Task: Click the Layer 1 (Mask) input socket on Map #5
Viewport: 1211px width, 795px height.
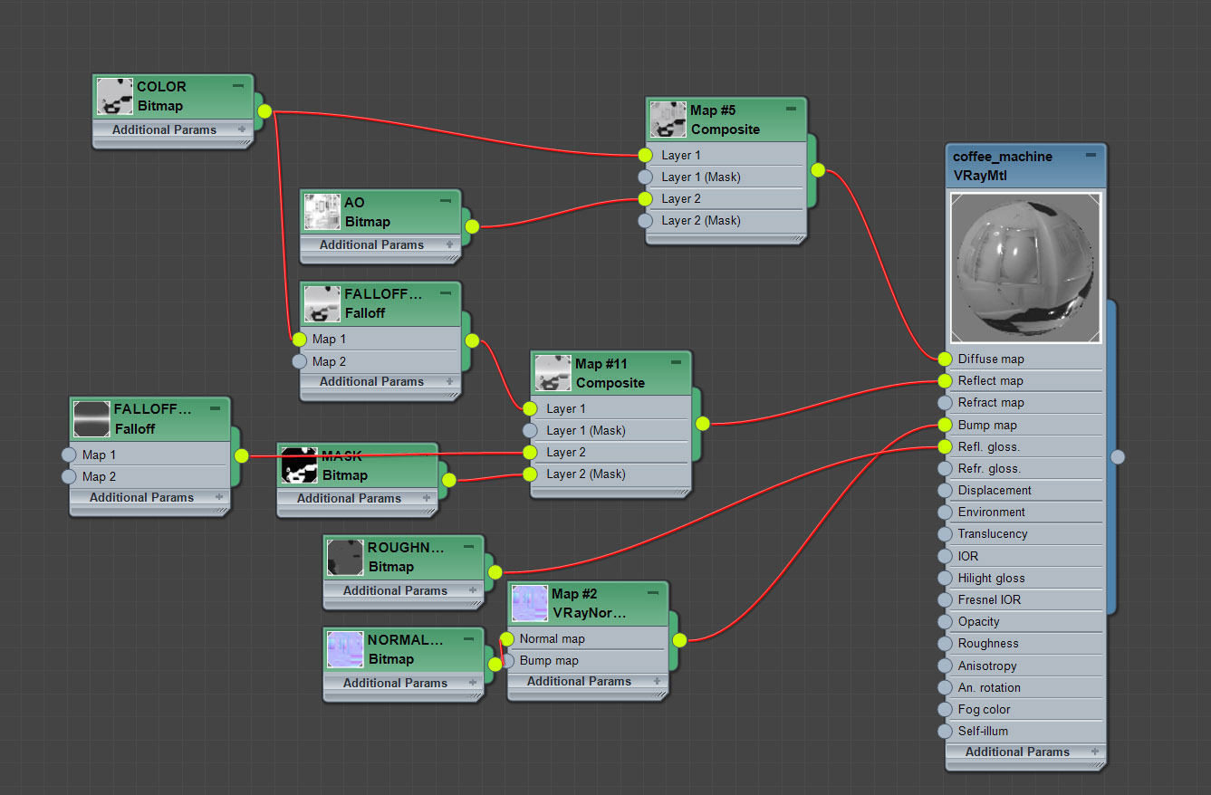Action: point(645,177)
